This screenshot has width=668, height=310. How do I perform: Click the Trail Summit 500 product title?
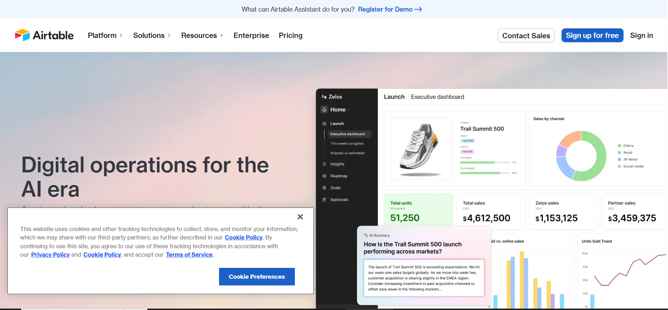click(482, 129)
